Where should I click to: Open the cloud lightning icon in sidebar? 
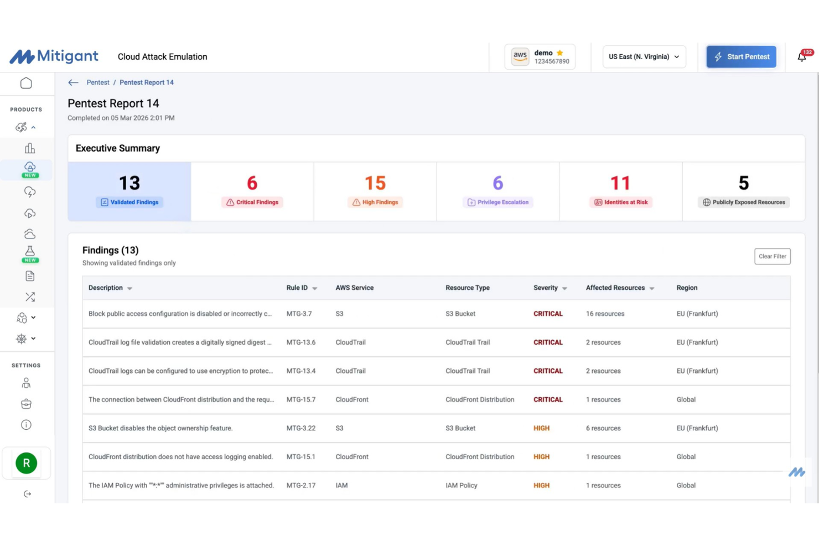[x=30, y=192]
